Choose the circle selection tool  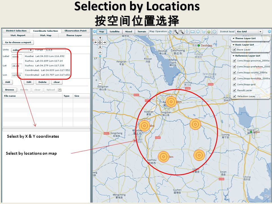pos(198,31)
